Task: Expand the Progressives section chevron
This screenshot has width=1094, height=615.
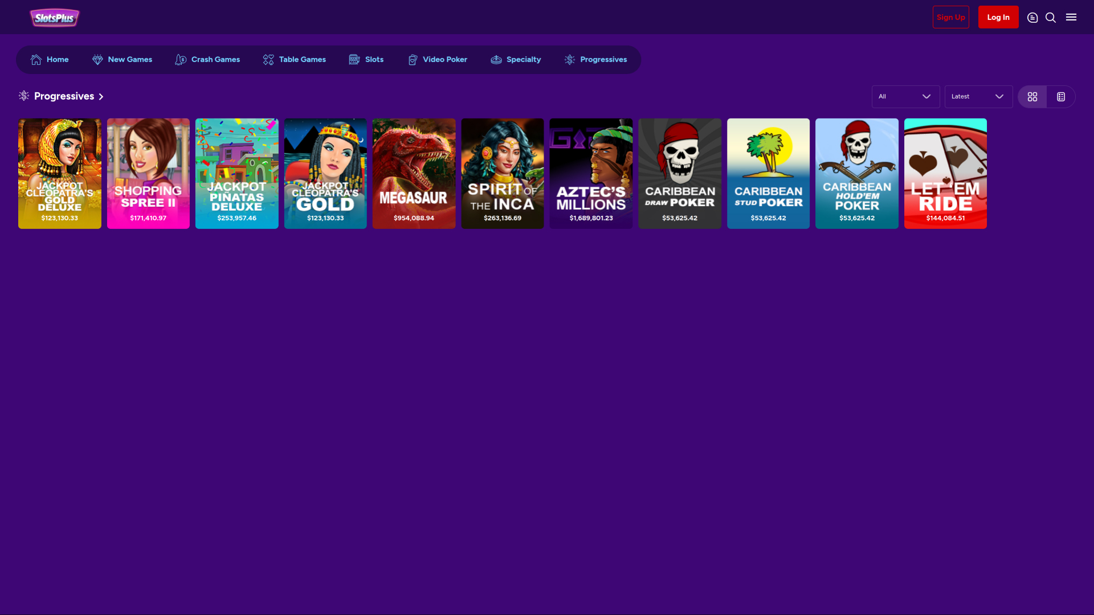Action: pyautogui.click(x=101, y=96)
